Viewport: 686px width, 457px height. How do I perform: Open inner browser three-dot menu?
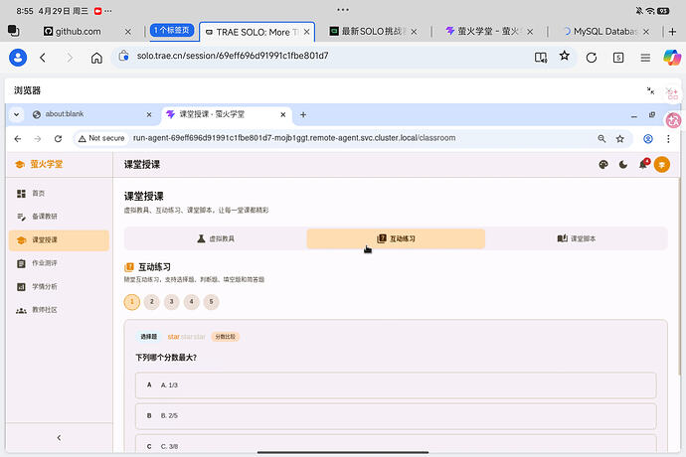[x=668, y=139]
